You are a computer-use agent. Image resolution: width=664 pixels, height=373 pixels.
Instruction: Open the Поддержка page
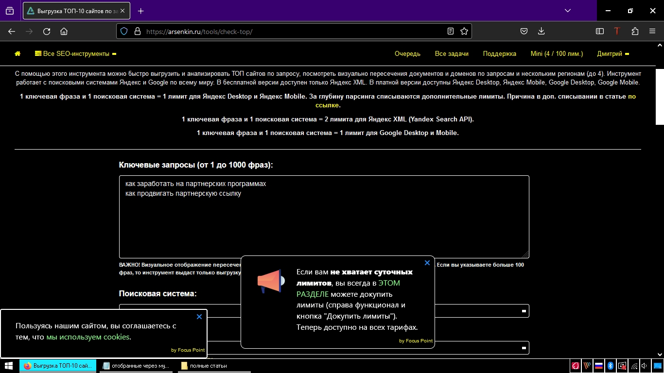500,54
